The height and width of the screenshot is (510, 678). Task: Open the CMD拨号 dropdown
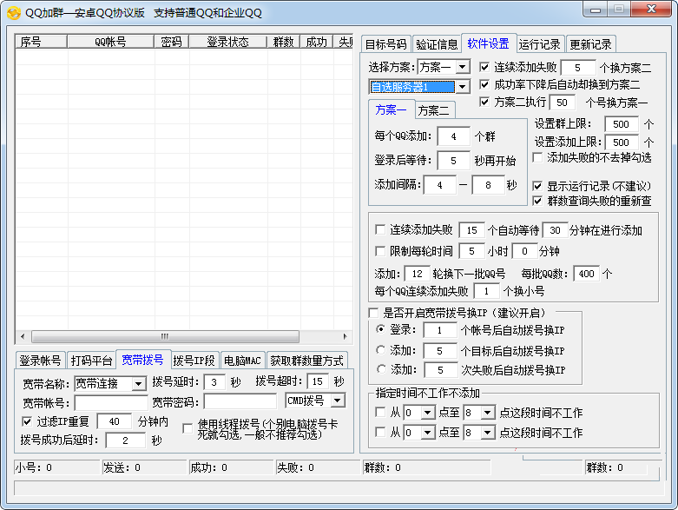tap(338, 401)
